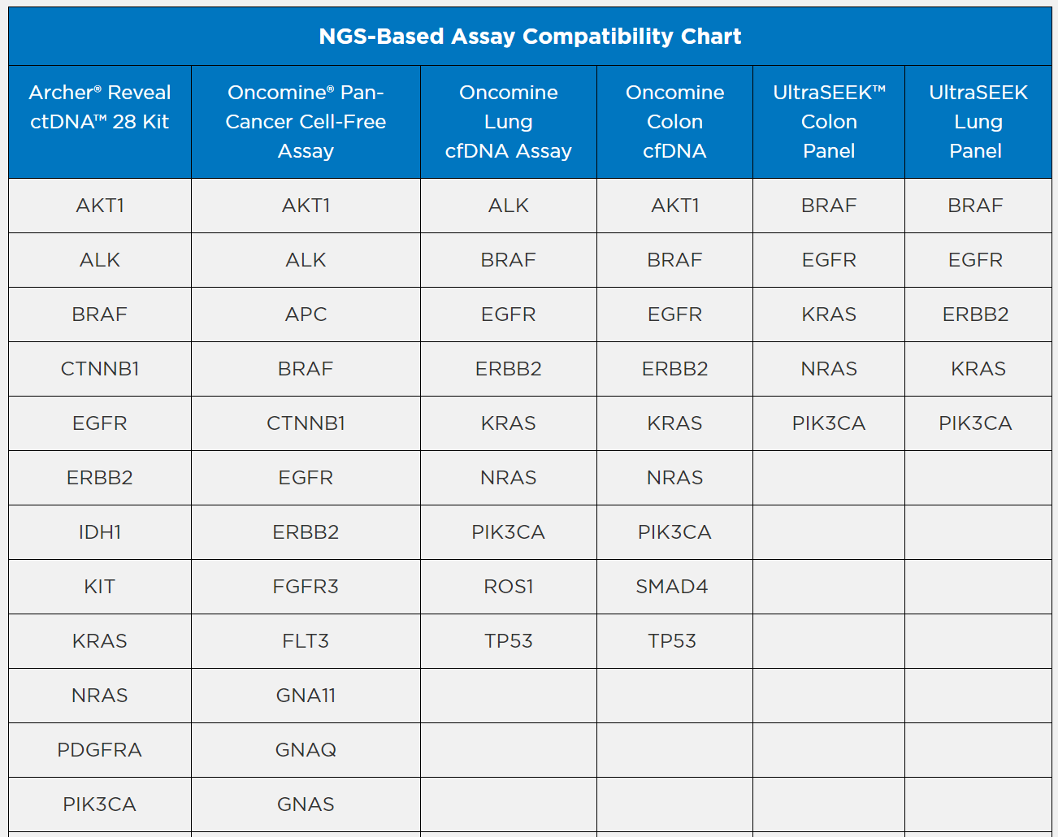Click the KIT cell
1058x837 pixels.
coord(100,587)
